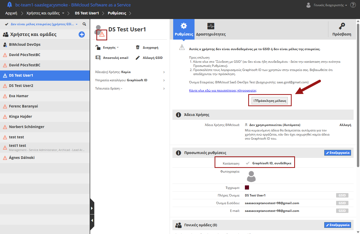Image resolution: width=360 pixels, height=234 pixels.
Task: Select Ferenc Baranyai in the user list
Action: click(x=45, y=106)
